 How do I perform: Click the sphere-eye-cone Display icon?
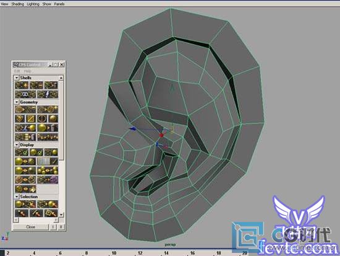click(x=25, y=189)
